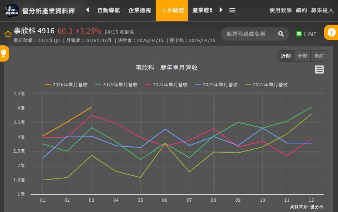The width and height of the screenshot is (338, 212).
Task: Select the 全部 range option
Action: click(x=302, y=56)
